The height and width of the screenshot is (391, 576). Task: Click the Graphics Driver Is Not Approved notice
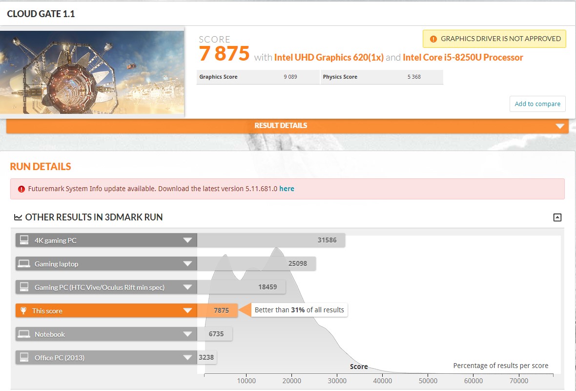(x=494, y=39)
